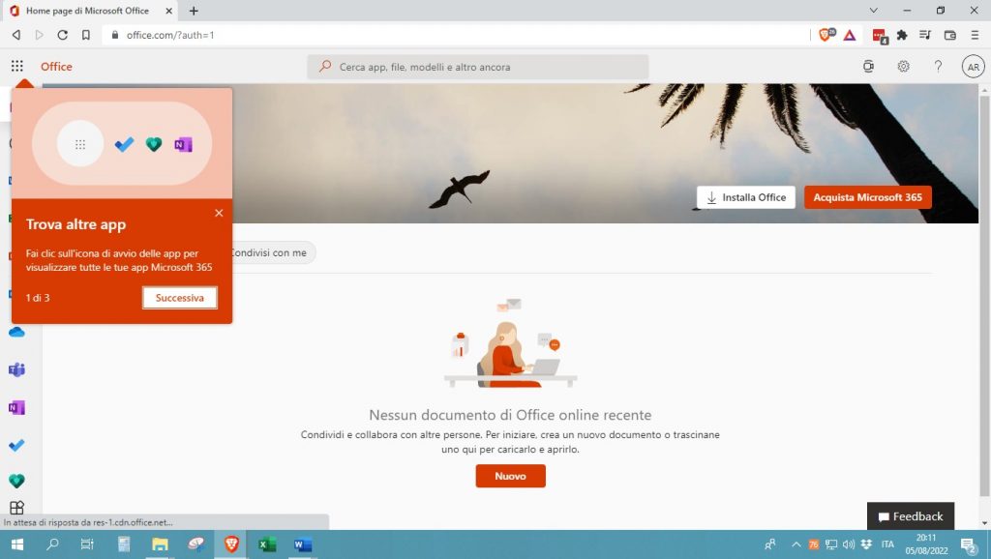Viewport: 991px width, 559px height.
Task: Open OneNote from the left sidebar
Action: coord(16,407)
